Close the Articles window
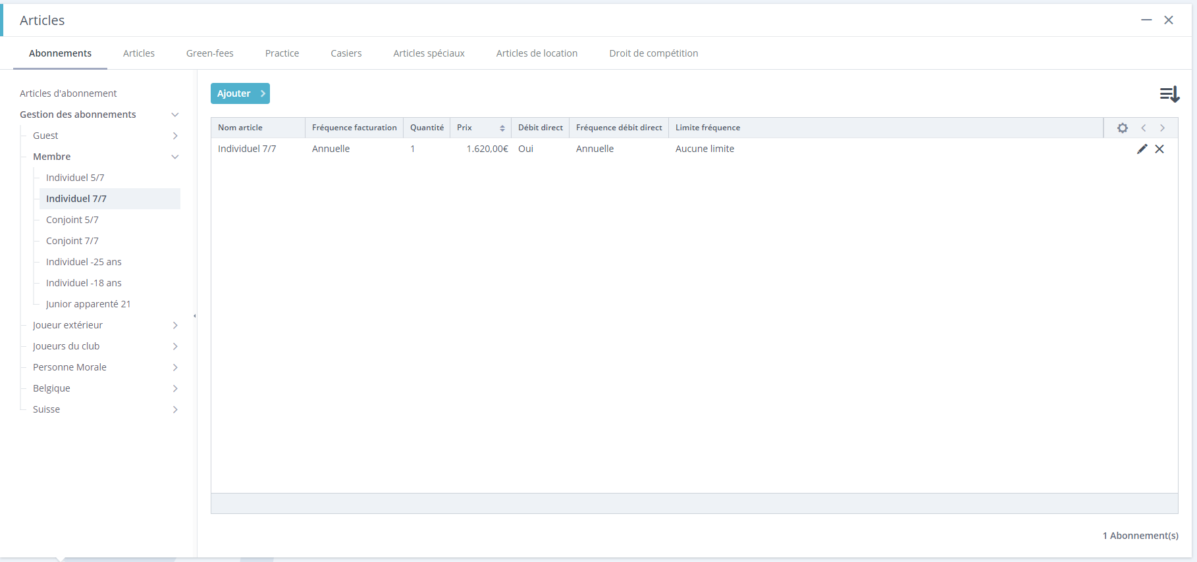Image resolution: width=1197 pixels, height=562 pixels. [1169, 20]
